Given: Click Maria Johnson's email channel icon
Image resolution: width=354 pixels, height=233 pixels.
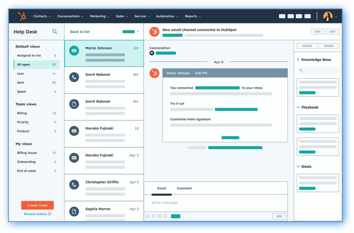Looking at the screenshot, I should click(x=74, y=51).
